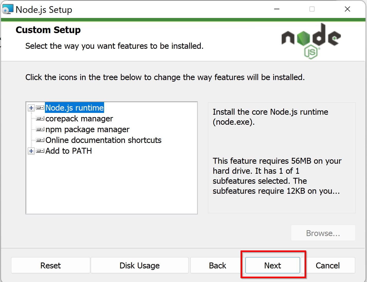Open the Disk Usage dialog
The image size is (367, 282).
[140, 265]
